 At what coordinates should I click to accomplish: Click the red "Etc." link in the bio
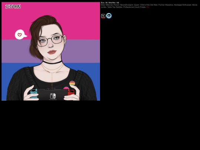click(x=148, y=7)
